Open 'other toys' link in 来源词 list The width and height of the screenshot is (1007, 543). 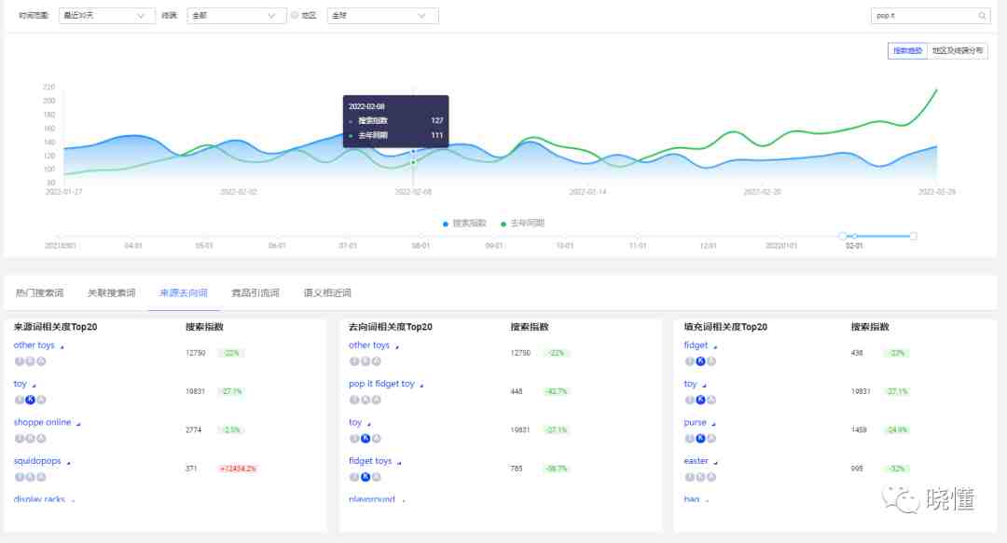point(34,346)
